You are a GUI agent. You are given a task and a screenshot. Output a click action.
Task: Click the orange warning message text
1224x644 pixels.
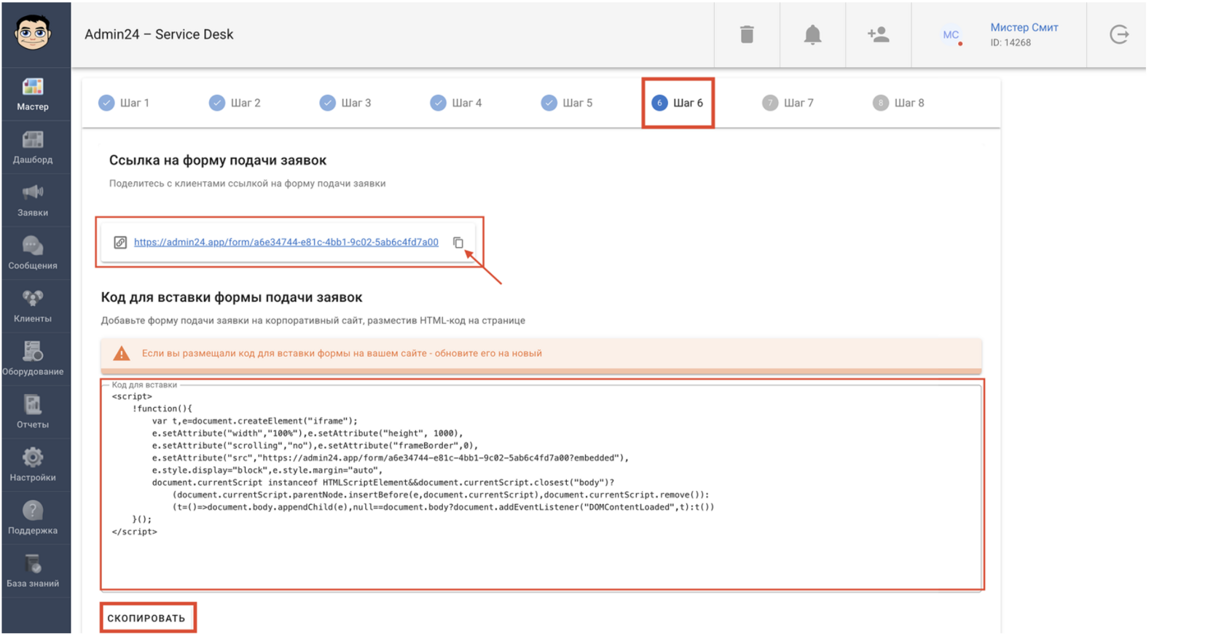click(x=342, y=353)
